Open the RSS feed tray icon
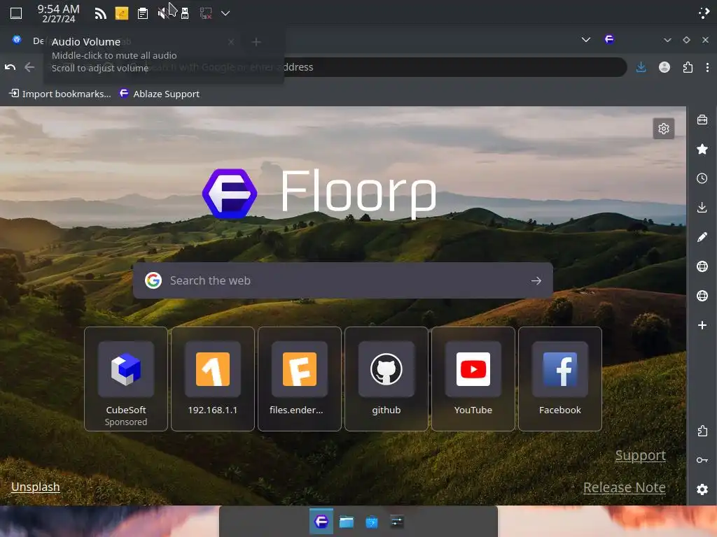This screenshot has width=717, height=537. pos(100,13)
